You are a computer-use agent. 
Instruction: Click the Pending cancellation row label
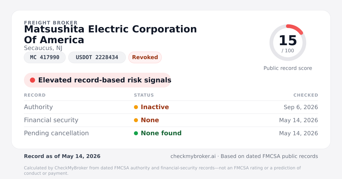(x=56, y=133)
